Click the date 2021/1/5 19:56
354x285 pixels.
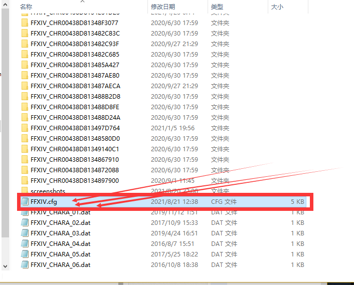pyautogui.click(x=172, y=128)
